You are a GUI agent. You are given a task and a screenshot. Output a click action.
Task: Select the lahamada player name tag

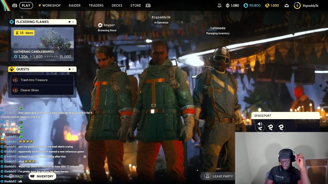[218, 28]
